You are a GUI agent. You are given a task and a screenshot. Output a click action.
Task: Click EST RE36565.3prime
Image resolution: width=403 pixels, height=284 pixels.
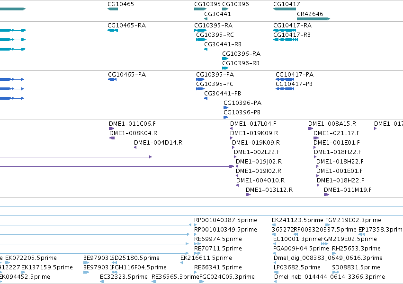(x=175, y=277)
